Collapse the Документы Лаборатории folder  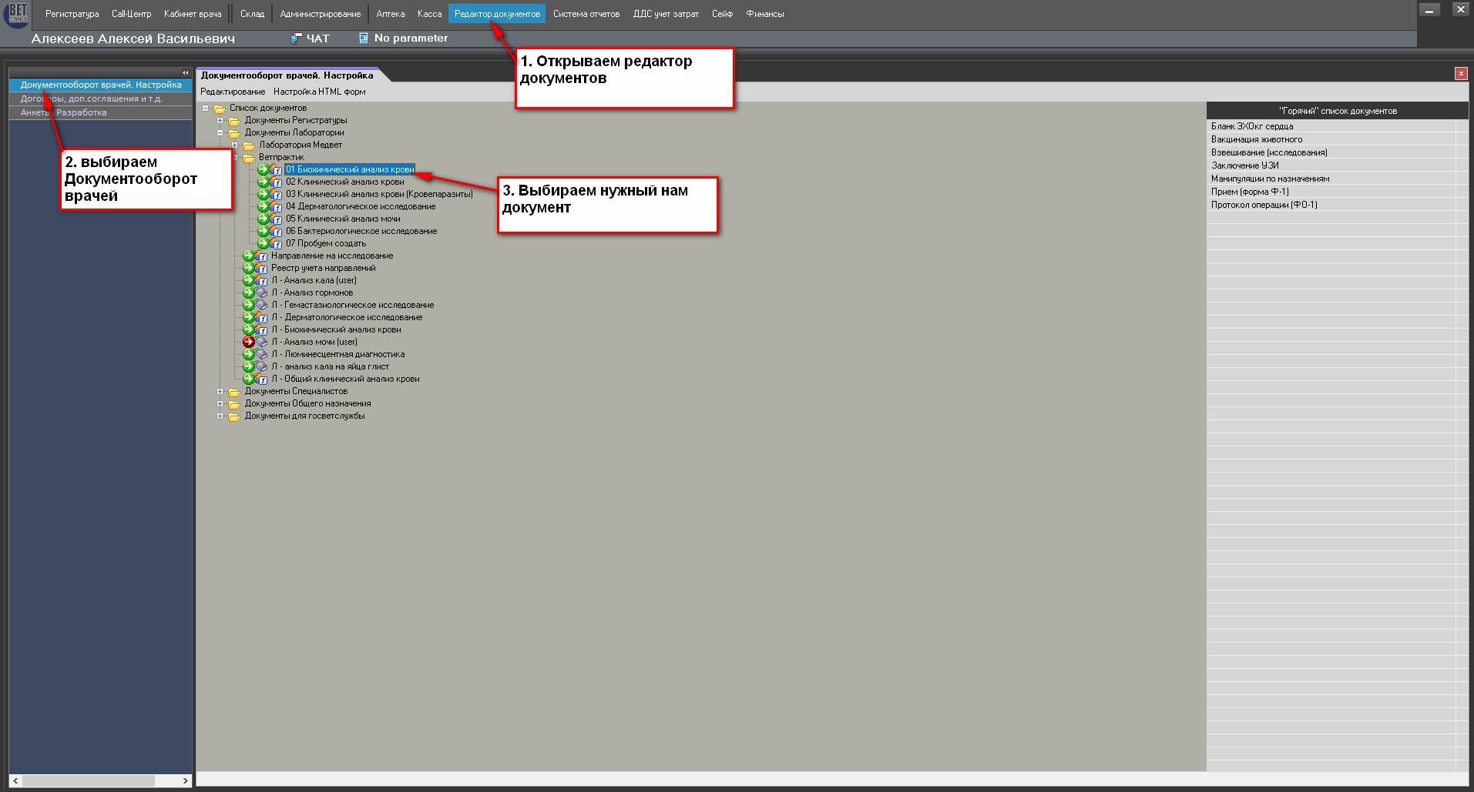point(220,132)
